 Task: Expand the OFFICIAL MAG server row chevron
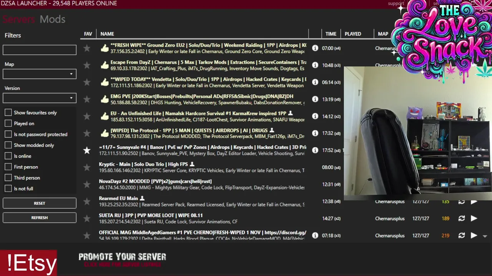click(x=485, y=236)
